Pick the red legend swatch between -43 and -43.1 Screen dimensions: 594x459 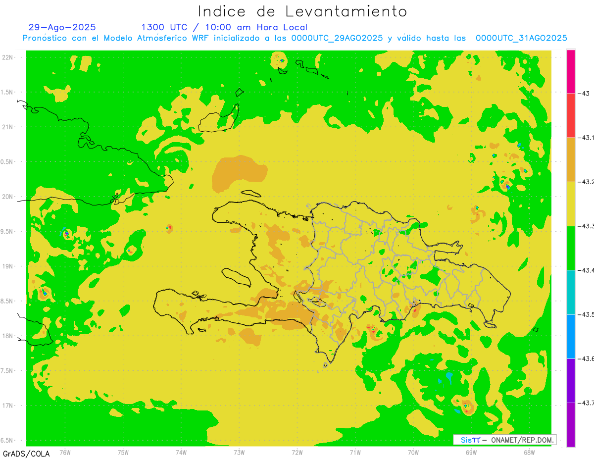click(571, 115)
